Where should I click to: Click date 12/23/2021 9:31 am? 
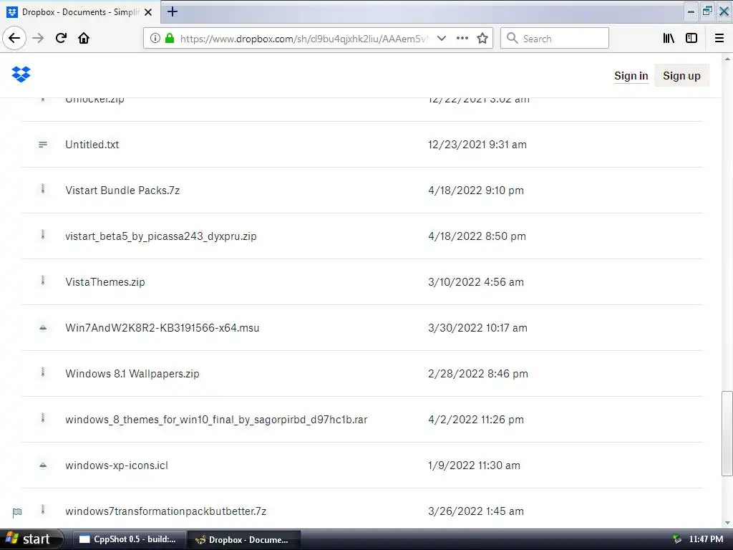[477, 145]
